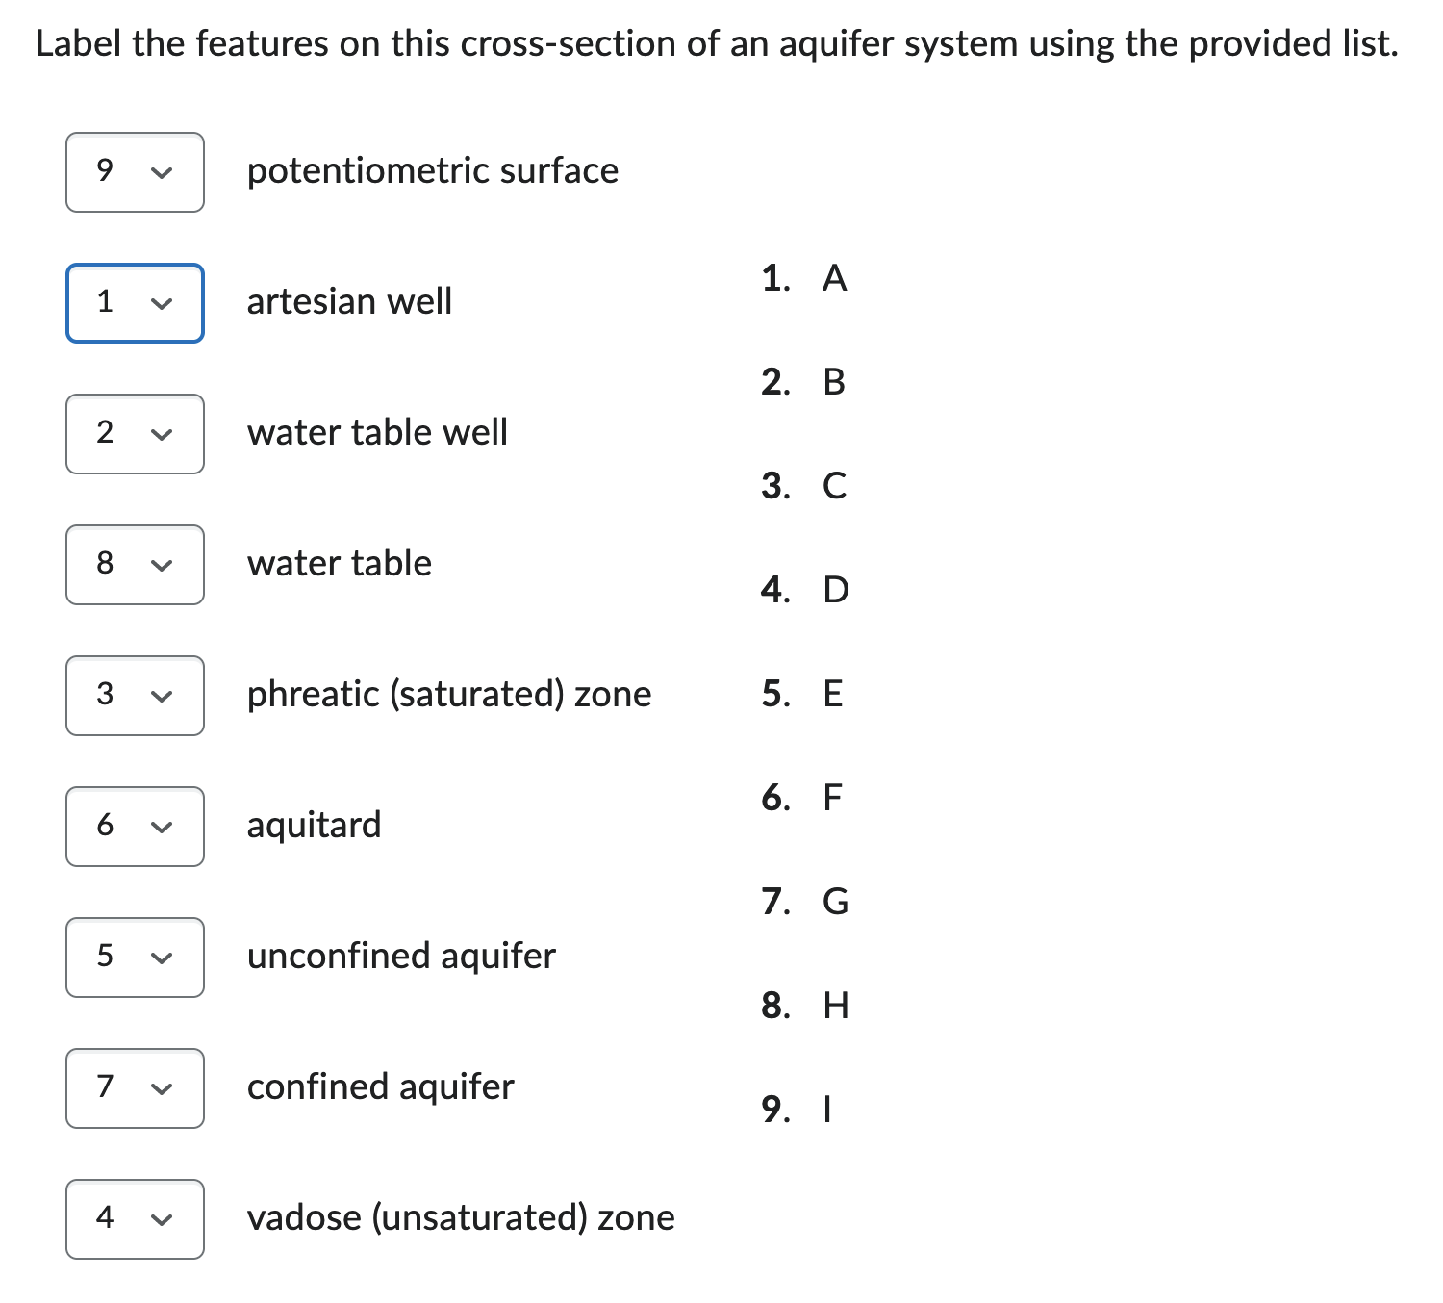The width and height of the screenshot is (1443, 1303).
Task: Click list option 6. F
Action: (802, 798)
